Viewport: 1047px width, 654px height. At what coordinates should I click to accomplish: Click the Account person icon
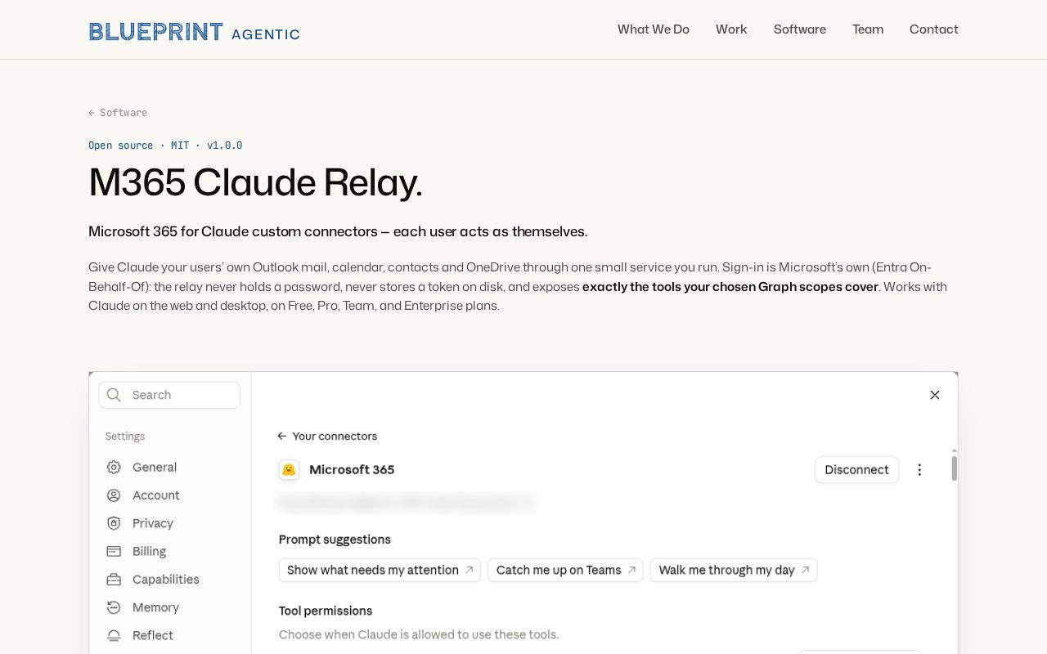pos(114,495)
